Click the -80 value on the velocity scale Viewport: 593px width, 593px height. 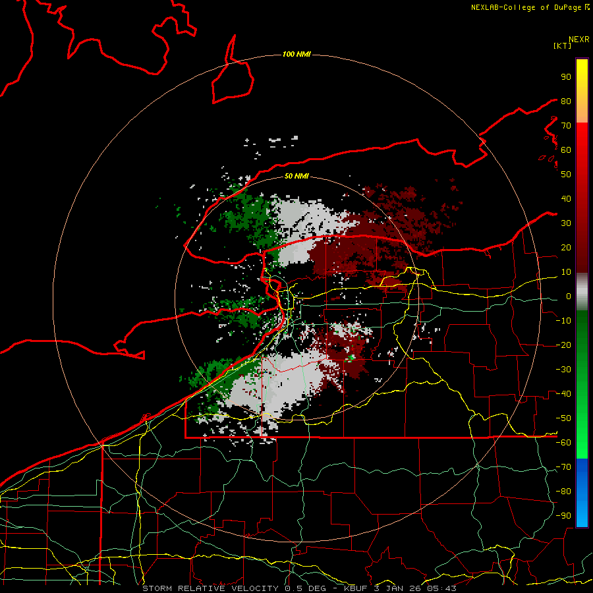point(563,492)
